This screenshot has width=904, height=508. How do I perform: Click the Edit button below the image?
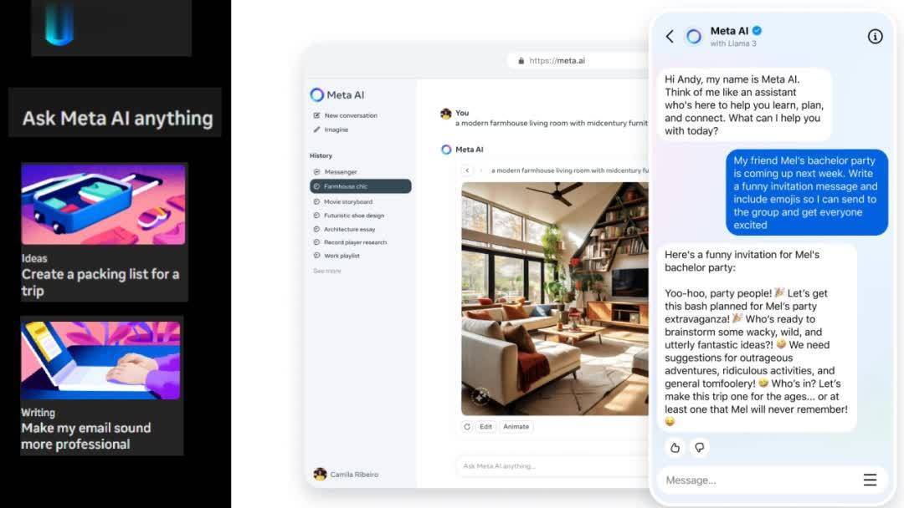(485, 426)
